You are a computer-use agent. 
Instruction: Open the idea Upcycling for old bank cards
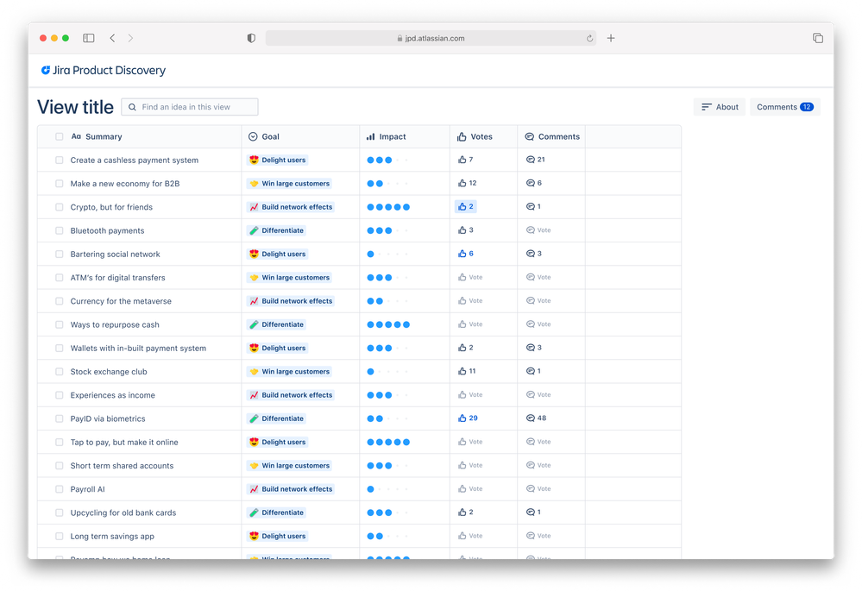tap(123, 512)
